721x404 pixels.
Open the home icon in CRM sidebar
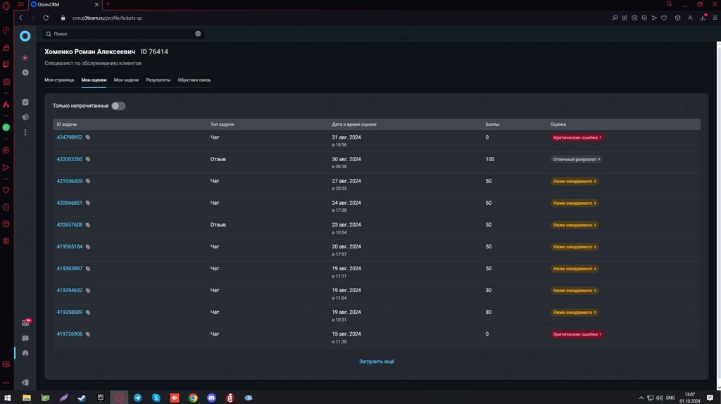[x=25, y=353]
